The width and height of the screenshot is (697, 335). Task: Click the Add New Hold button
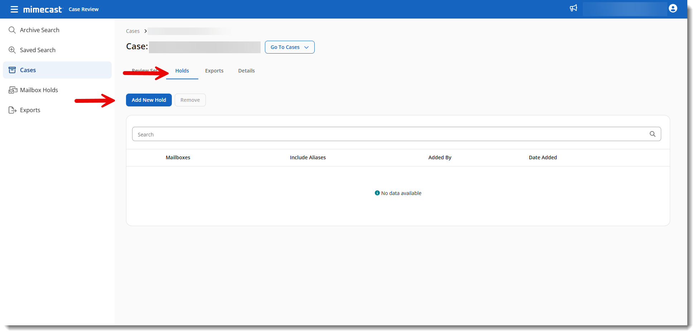point(149,100)
